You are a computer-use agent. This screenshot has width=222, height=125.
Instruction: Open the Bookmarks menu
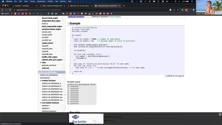point(41,1)
